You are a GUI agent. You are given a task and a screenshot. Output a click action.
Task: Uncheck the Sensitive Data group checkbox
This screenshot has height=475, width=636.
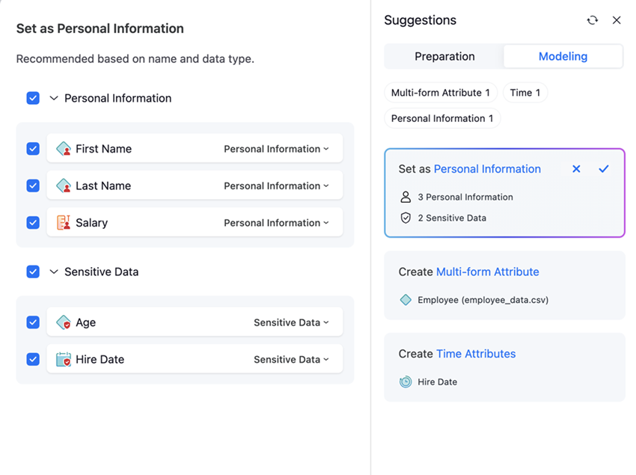[x=33, y=272]
